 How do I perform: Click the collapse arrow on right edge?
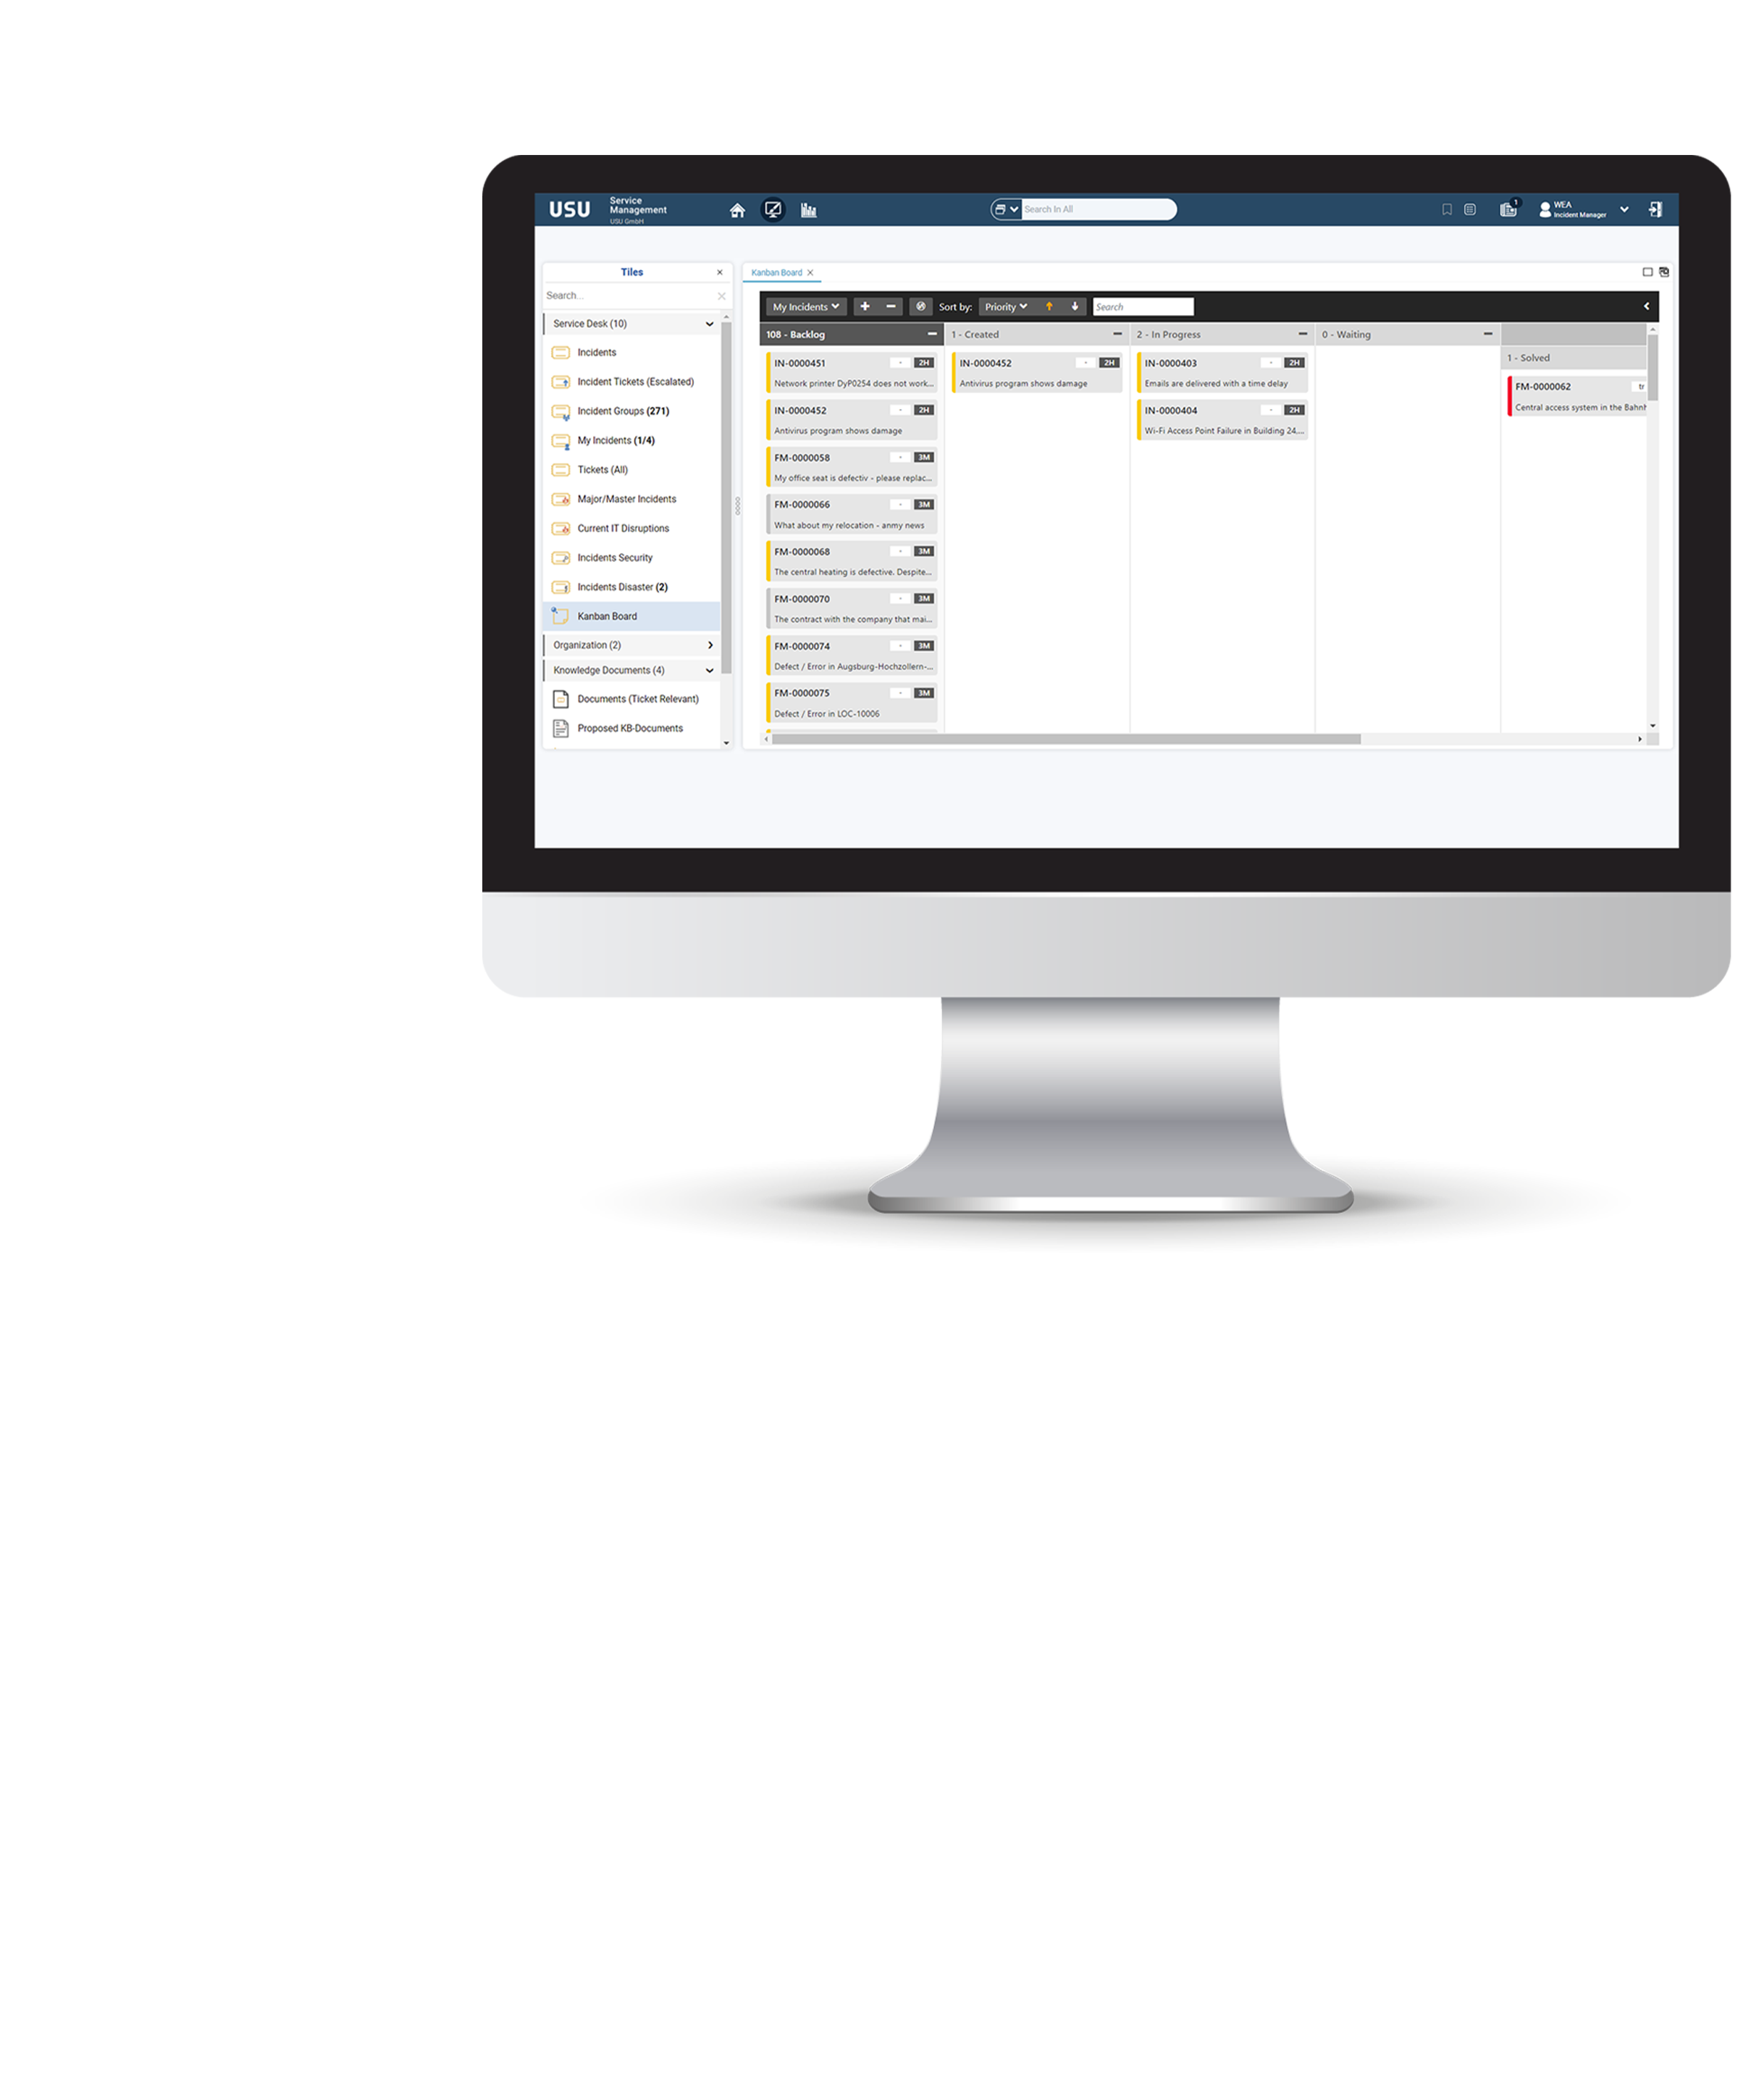1647,306
